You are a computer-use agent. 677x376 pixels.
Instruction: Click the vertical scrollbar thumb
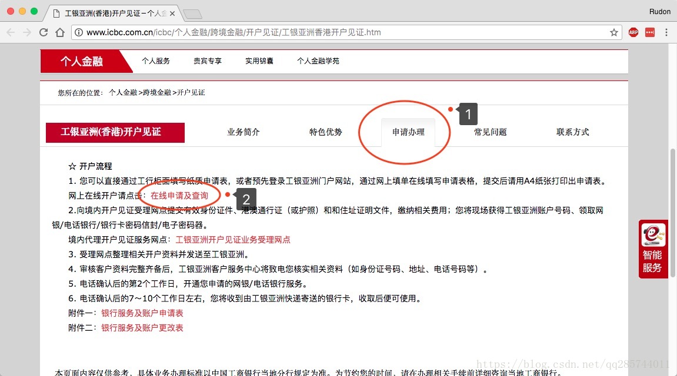click(x=673, y=213)
